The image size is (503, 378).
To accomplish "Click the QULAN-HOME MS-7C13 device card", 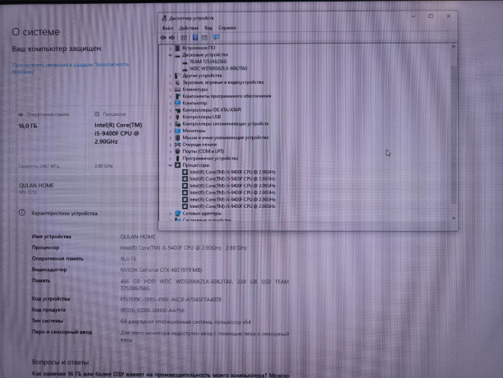I will (x=85, y=188).
